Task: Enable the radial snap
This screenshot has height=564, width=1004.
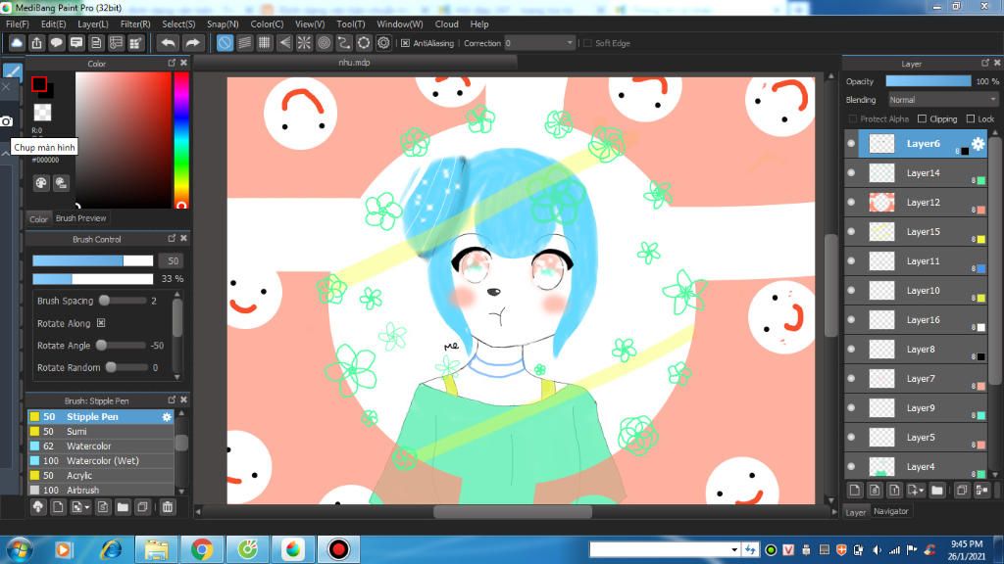Action: pos(304,43)
